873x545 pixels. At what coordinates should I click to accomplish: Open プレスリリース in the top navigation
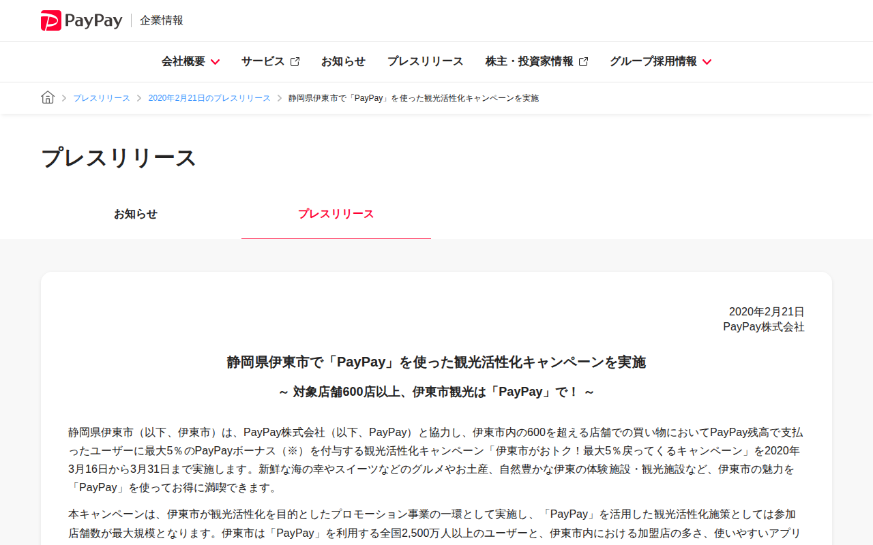tap(425, 61)
